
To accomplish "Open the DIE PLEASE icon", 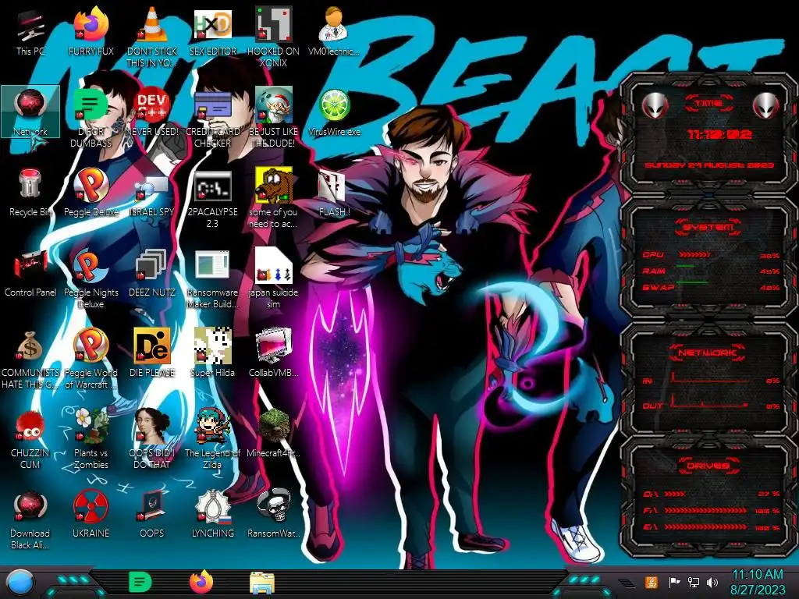I will coord(152,352).
